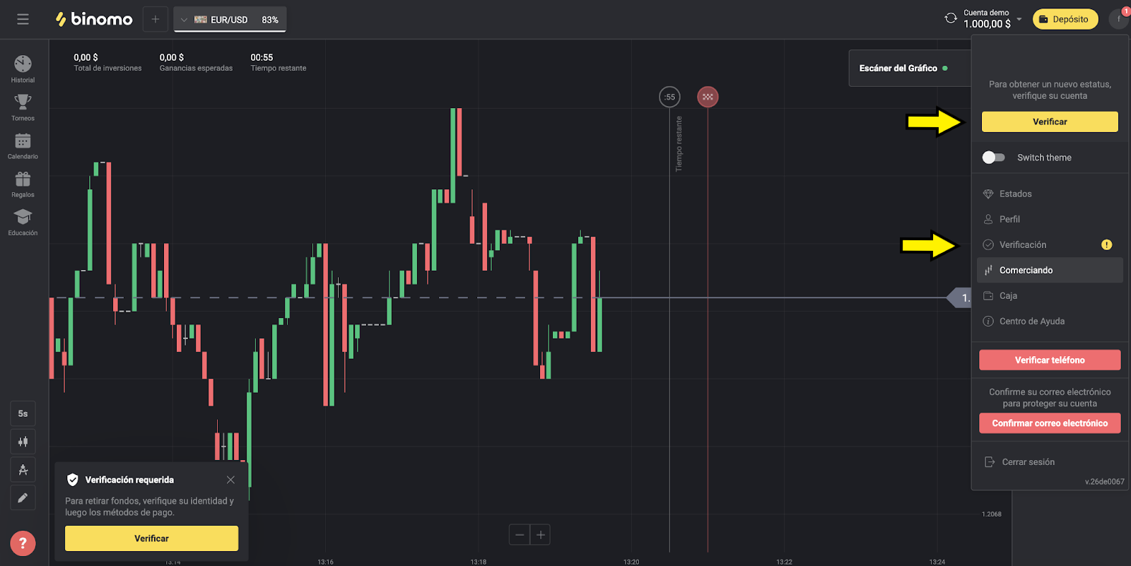Click the Confirmar correo electrónico button

[x=1050, y=423]
